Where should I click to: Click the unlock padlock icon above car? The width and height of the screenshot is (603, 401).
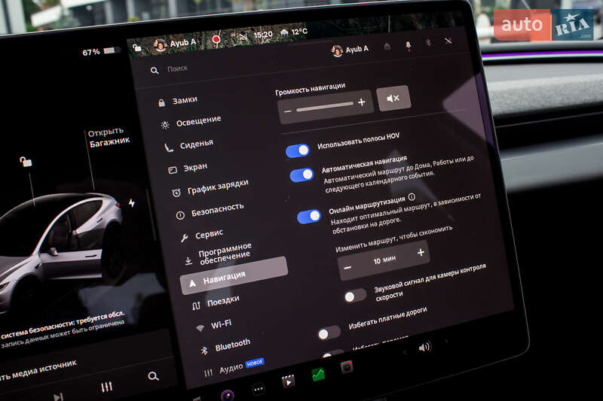(x=26, y=161)
